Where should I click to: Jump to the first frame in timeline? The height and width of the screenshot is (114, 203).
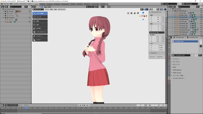(x=79, y=105)
